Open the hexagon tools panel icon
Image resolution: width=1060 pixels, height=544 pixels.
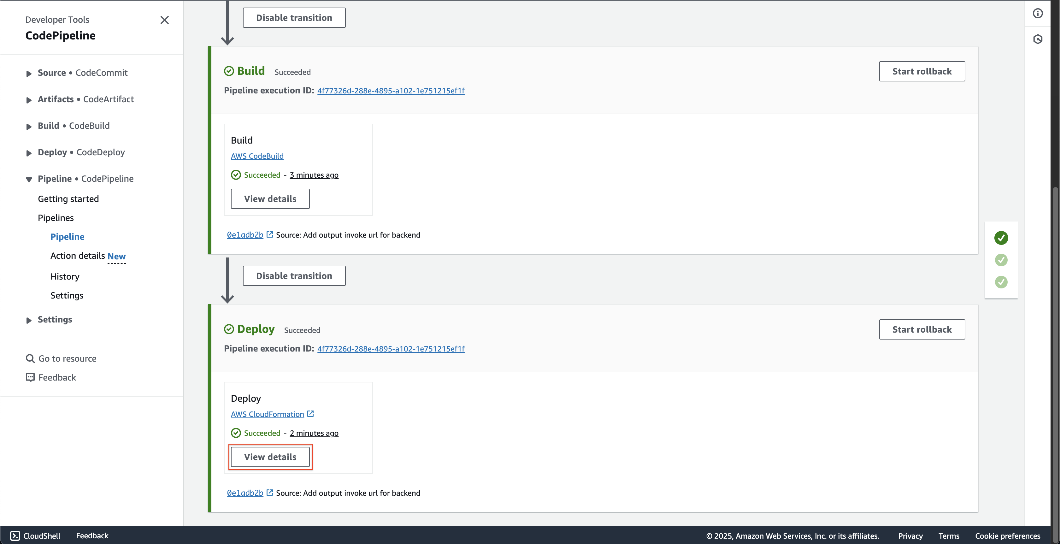[1038, 39]
